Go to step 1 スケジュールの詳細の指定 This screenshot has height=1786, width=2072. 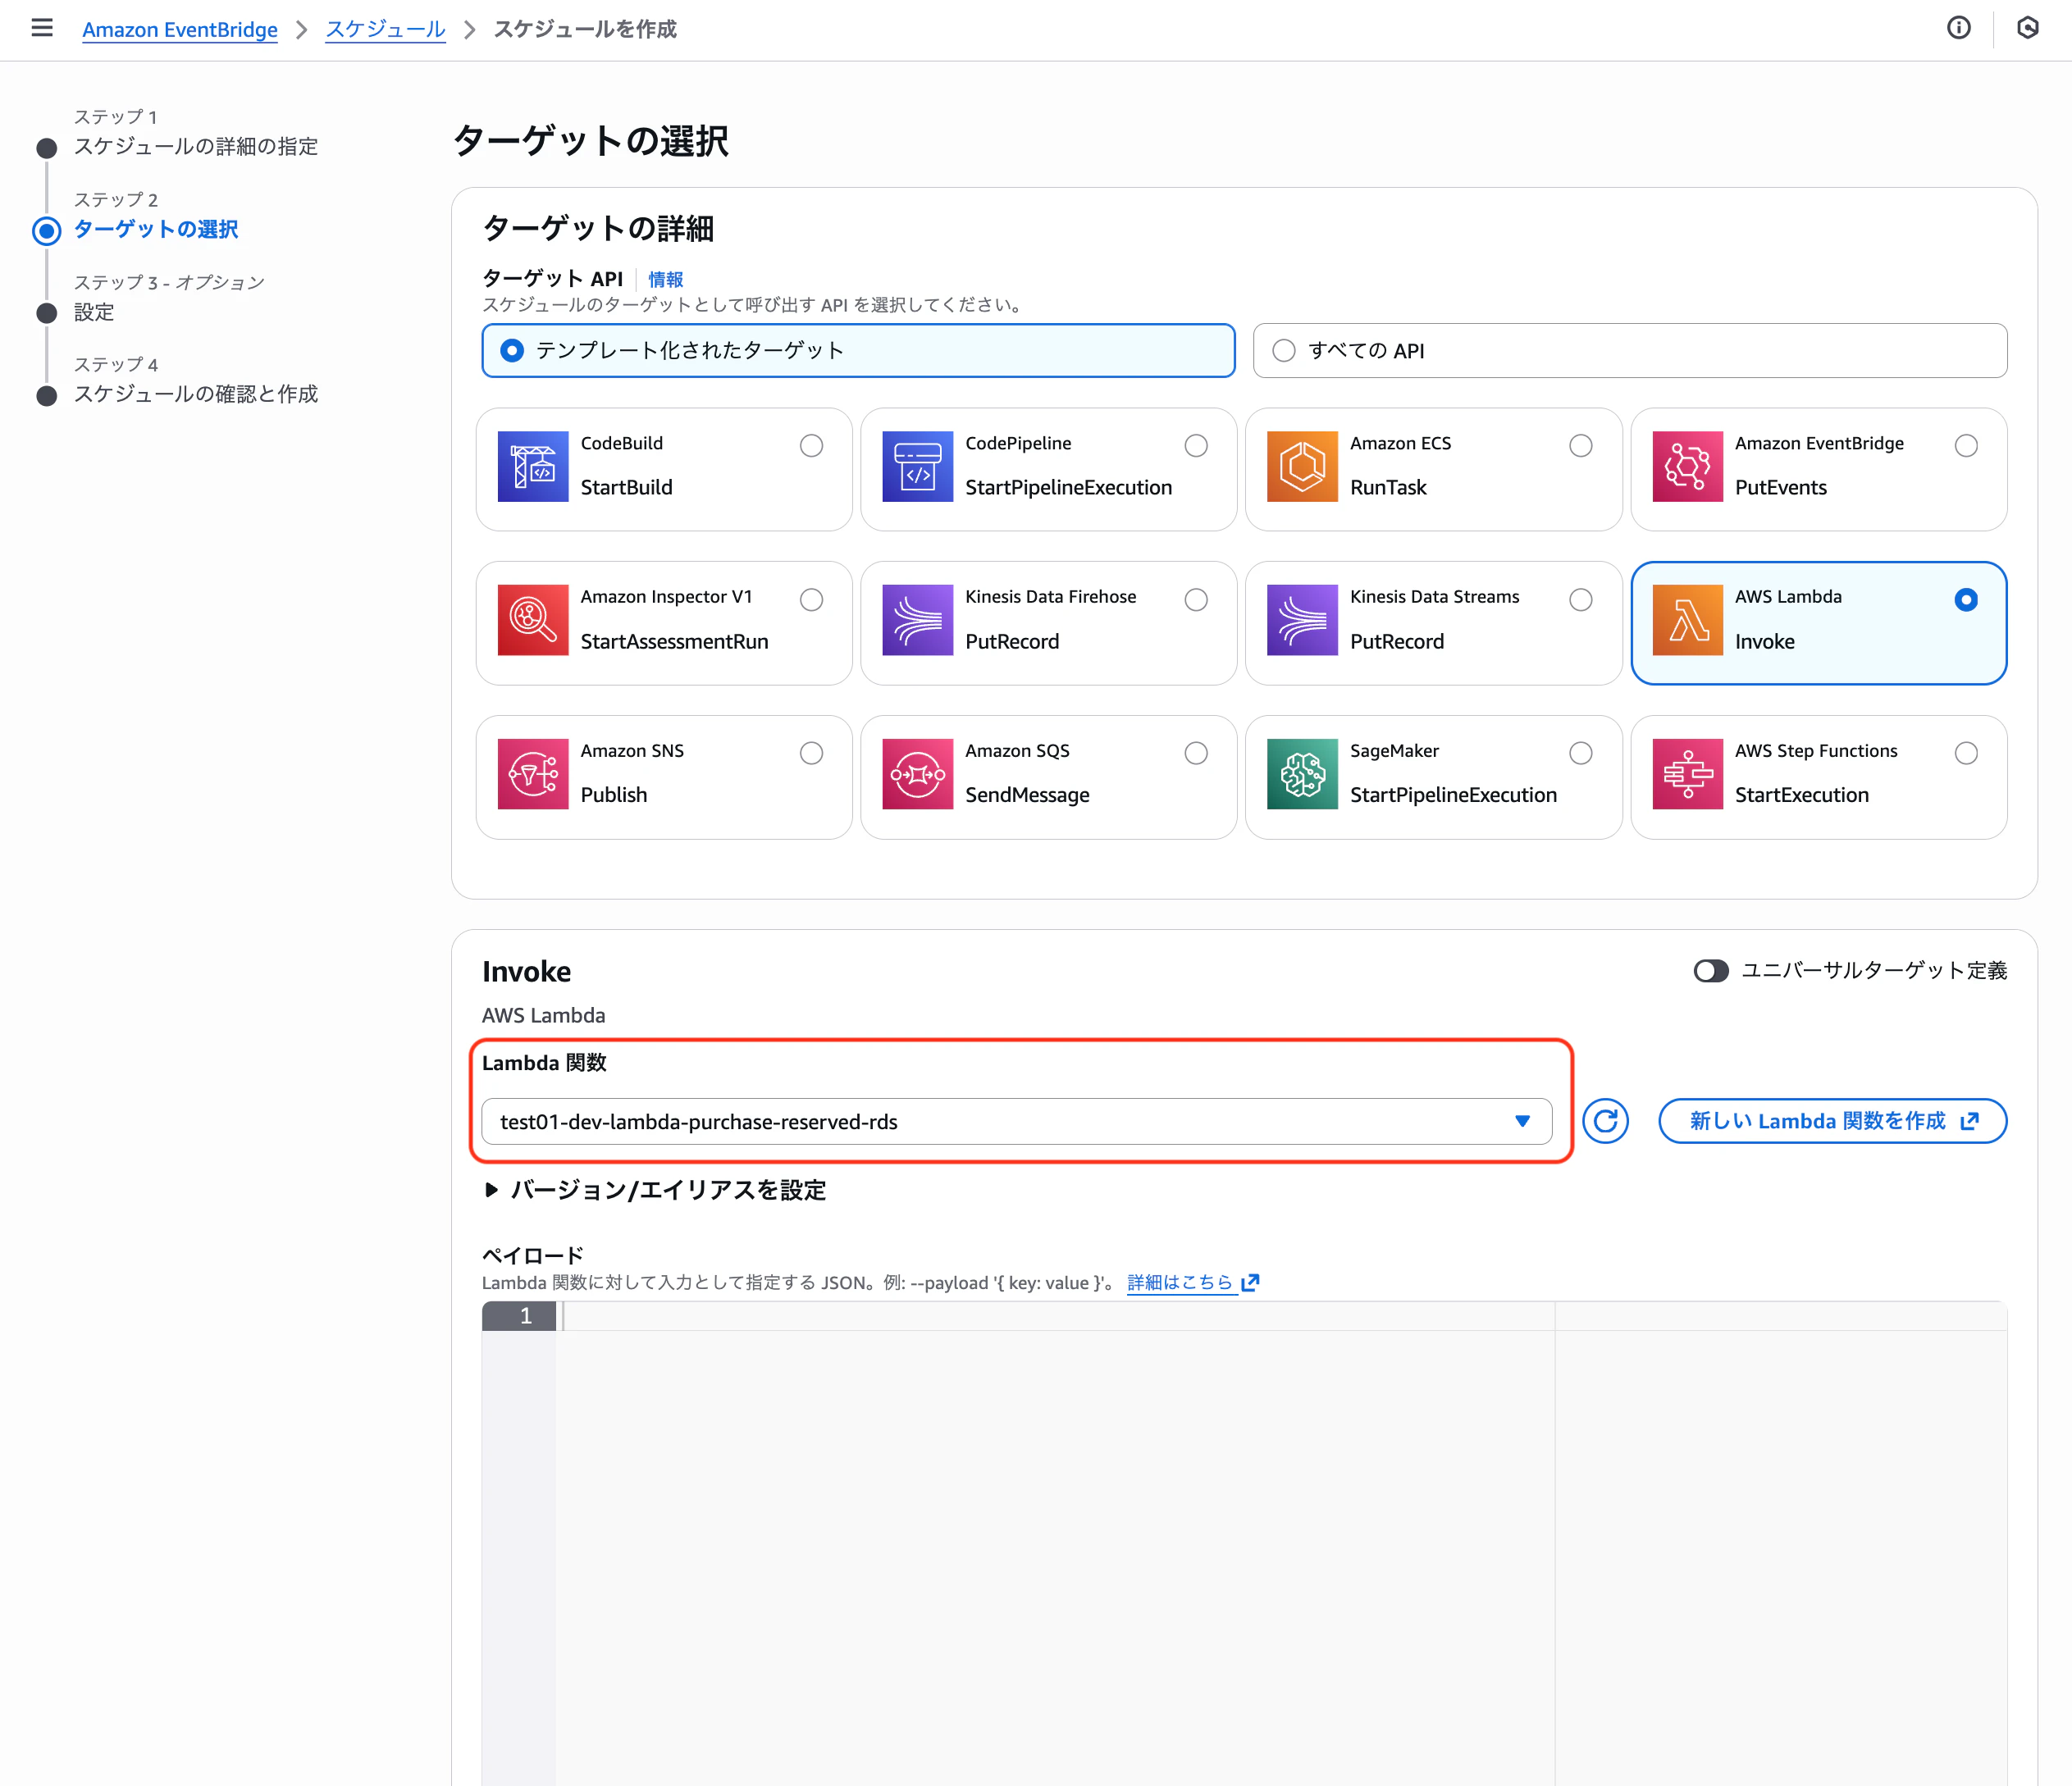[196, 146]
